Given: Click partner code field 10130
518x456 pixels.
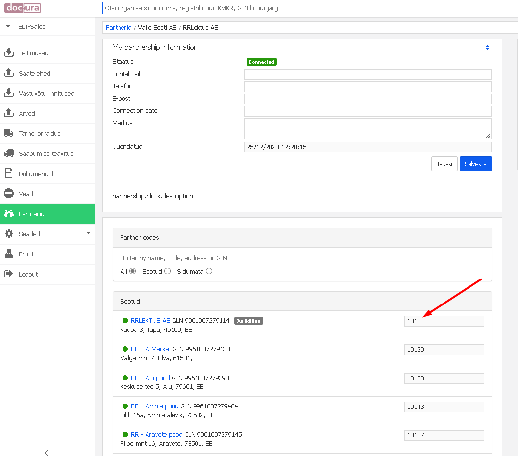Looking at the screenshot, I should (444, 349).
